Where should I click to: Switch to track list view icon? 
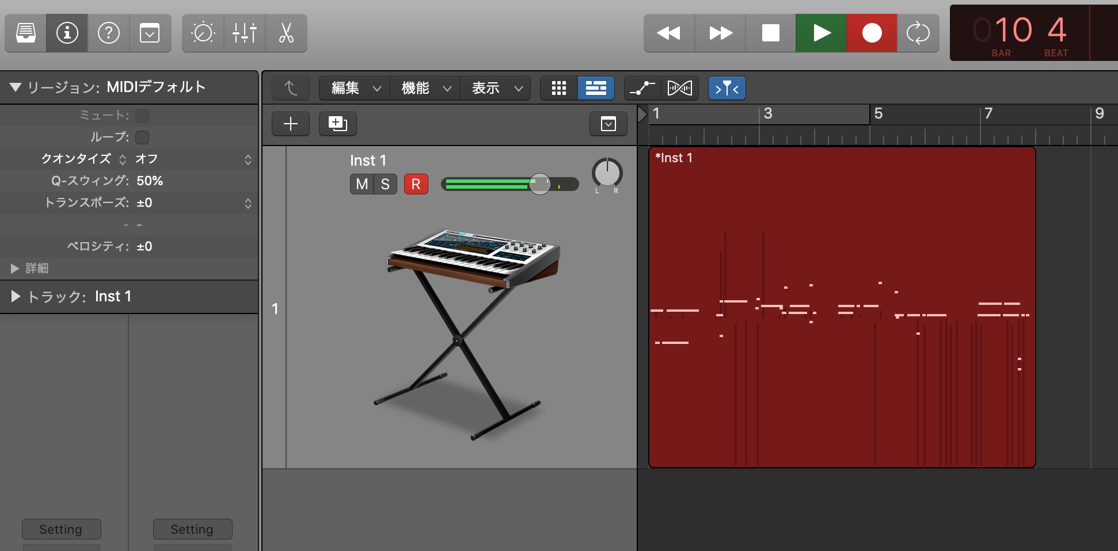coord(596,88)
